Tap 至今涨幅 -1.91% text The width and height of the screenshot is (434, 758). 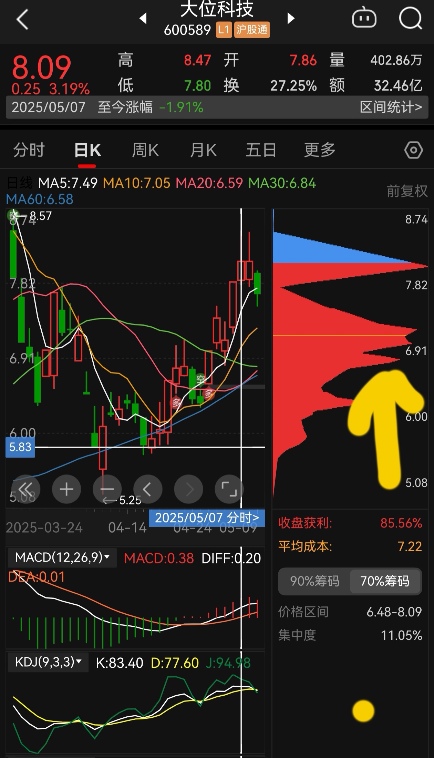point(151,107)
